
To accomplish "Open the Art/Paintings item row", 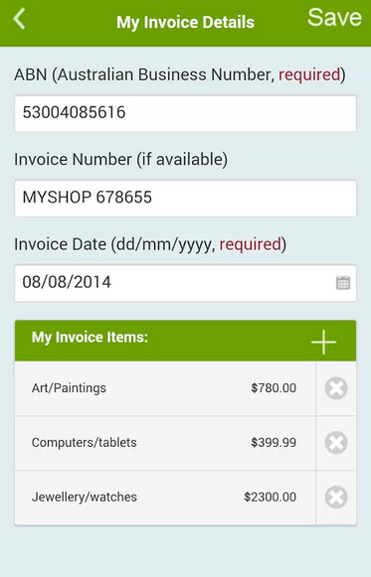I will point(165,388).
